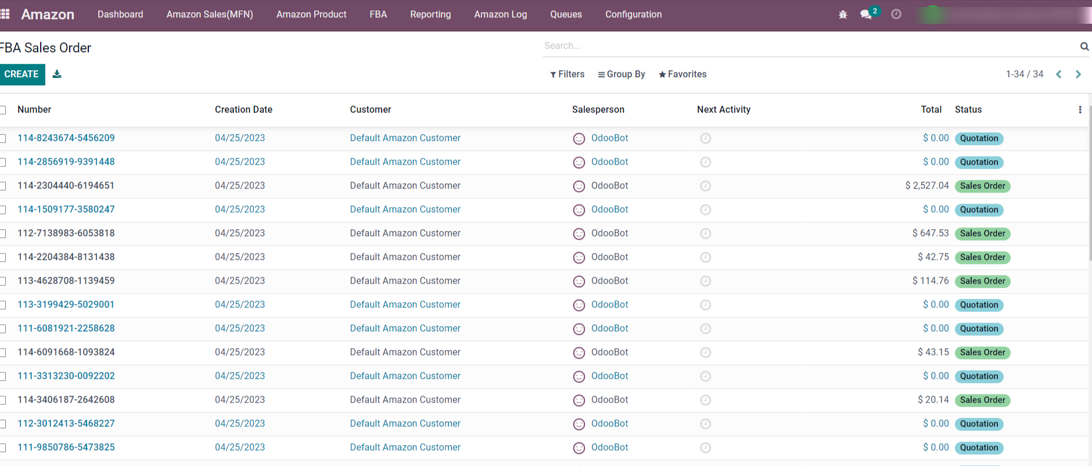Check the box for order 113-4628708-1139459
1092x466 pixels.
[2, 281]
